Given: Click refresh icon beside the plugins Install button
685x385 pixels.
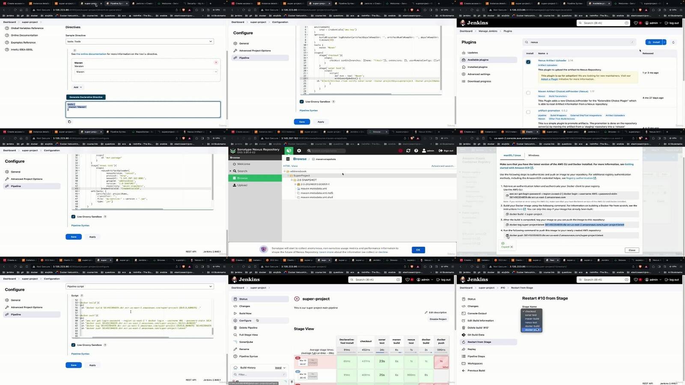Looking at the screenshot, I should pyautogui.click(x=673, y=42).
